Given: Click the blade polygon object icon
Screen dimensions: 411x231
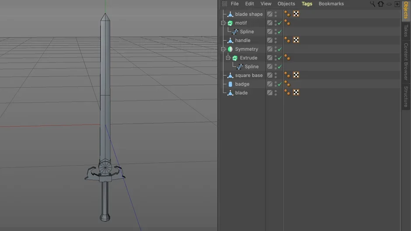Looking at the screenshot, I should coord(230,93).
